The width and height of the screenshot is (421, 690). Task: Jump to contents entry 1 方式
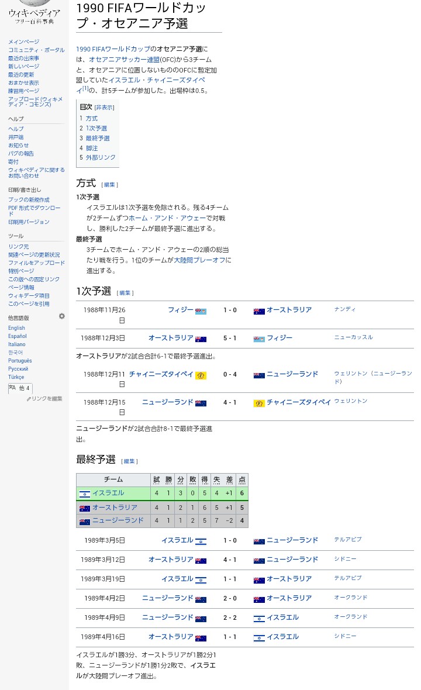(88, 118)
